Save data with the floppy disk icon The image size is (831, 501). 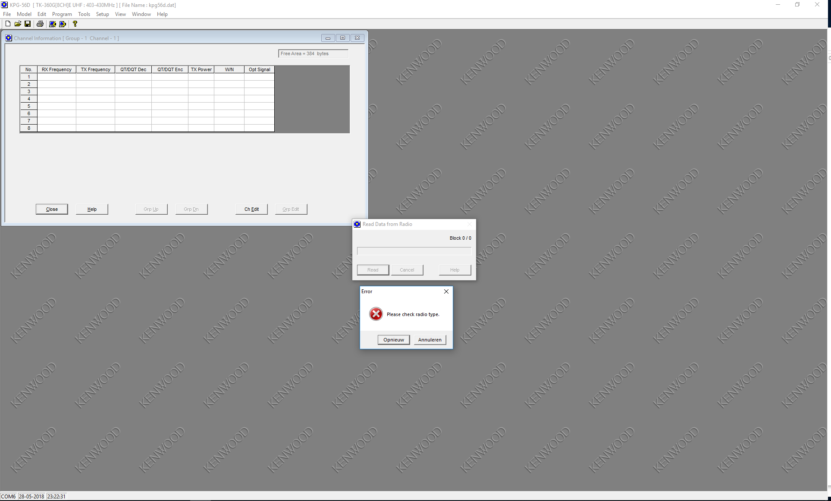pyautogui.click(x=28, y=24)
